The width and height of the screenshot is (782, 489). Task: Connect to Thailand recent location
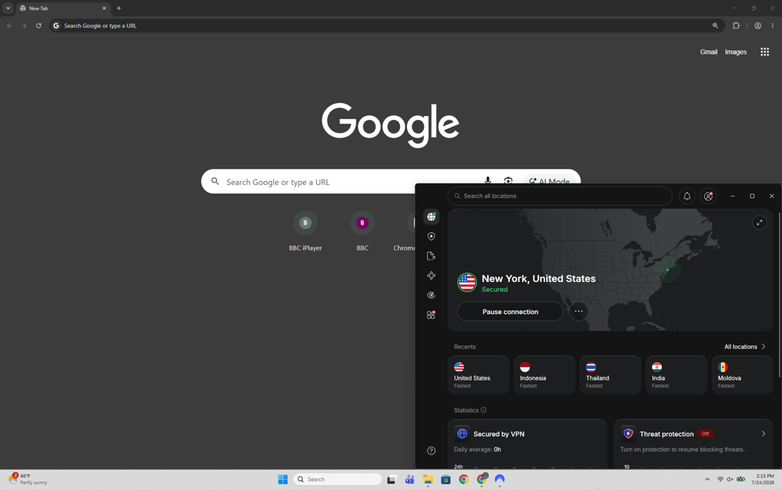(610, 374)
